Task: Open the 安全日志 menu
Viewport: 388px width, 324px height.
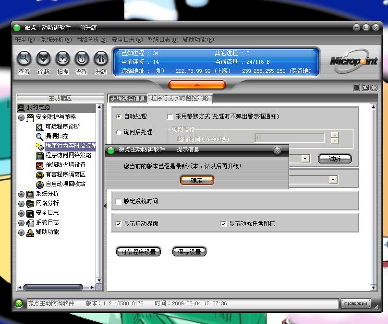Action: coord(127,40)
